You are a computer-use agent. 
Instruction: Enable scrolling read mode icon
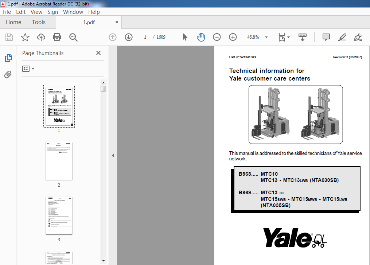[x=303, y=37]
